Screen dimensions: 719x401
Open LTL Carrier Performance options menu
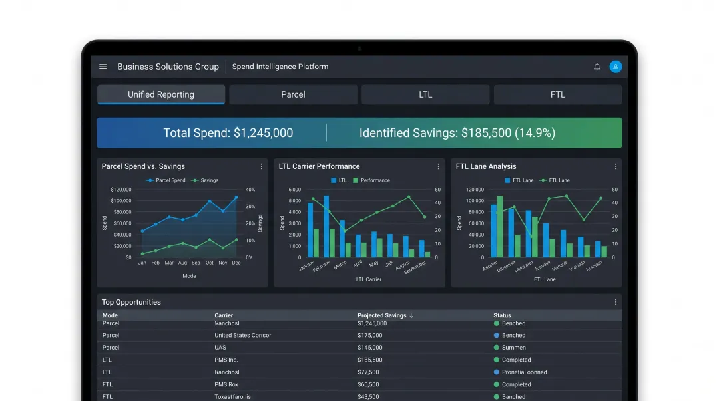[x=438, y=166]
